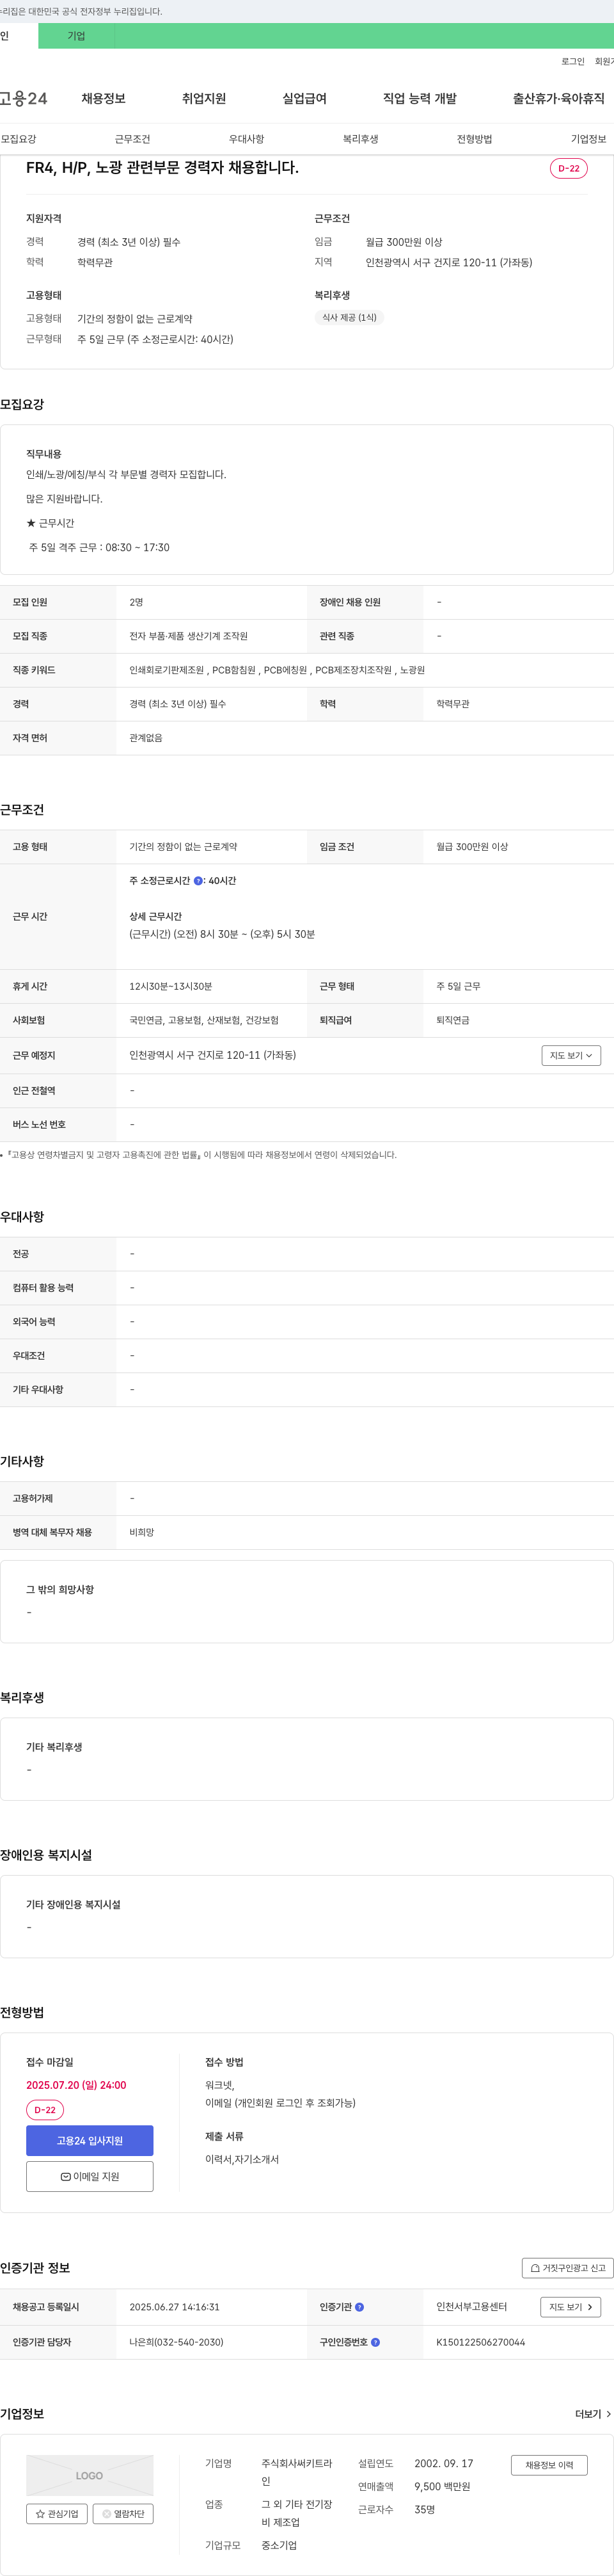The width and height of the screenshot is (614, 2576).
Task: Block viewing with 열람차단 button
Action: pos(123,2513)
